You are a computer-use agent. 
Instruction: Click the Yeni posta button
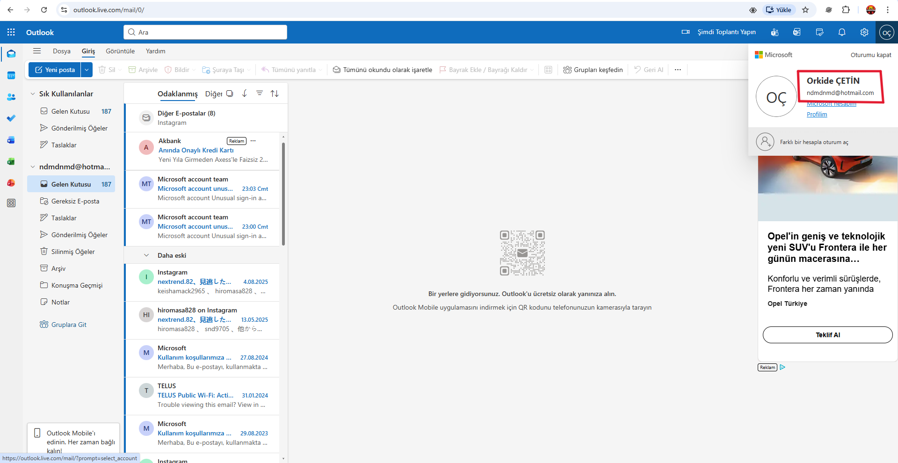pyautogui.click(x=55, y=70)
